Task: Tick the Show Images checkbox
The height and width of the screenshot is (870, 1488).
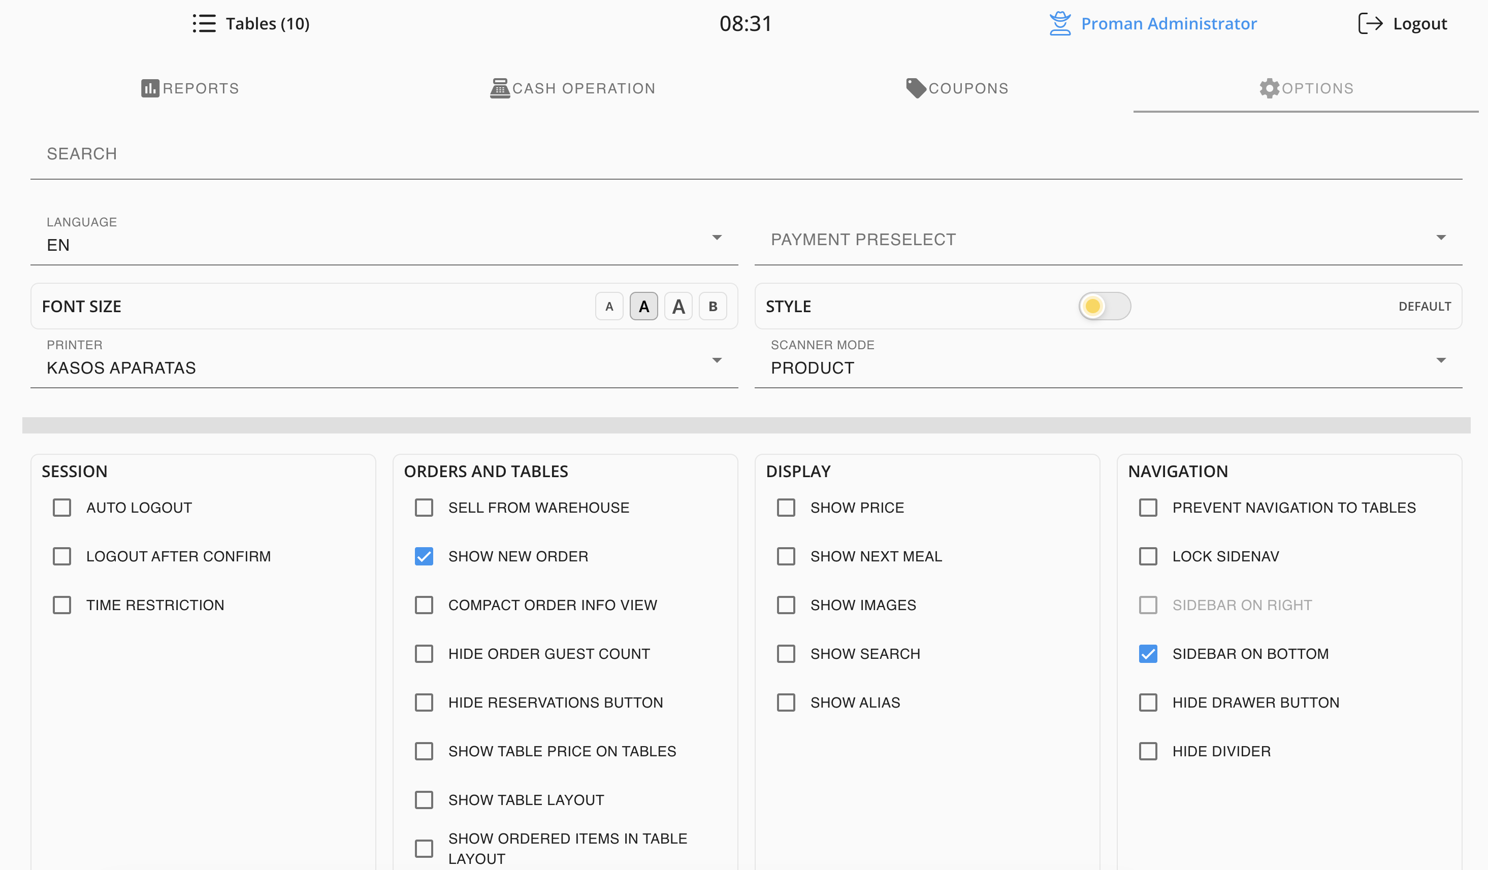Action: 786,605
